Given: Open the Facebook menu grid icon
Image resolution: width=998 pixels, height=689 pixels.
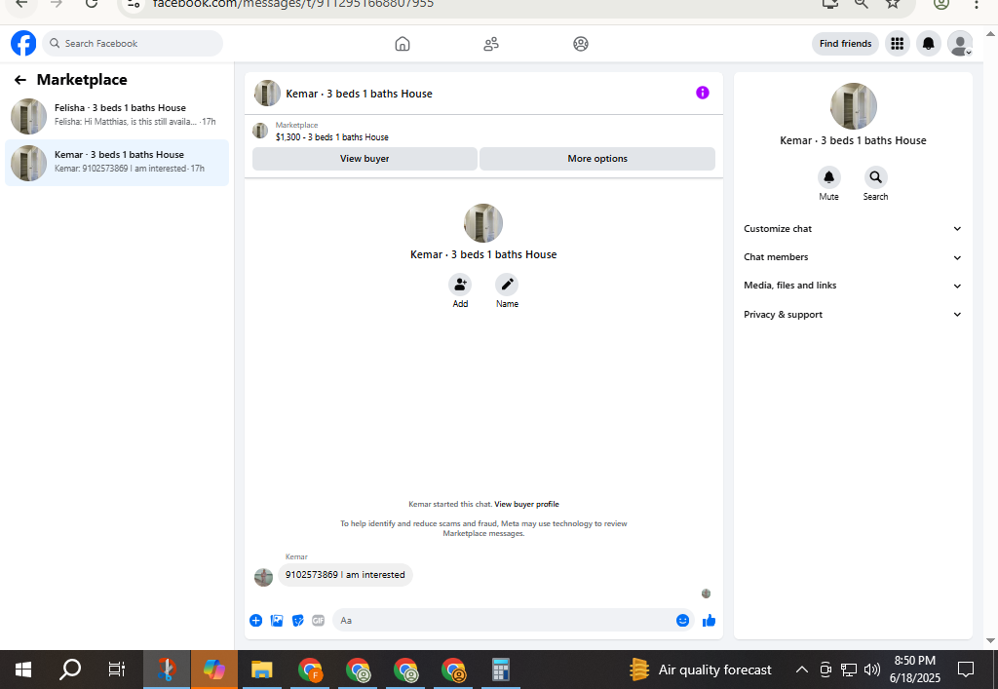Looking at the screenshot, I should pos(898,44).
